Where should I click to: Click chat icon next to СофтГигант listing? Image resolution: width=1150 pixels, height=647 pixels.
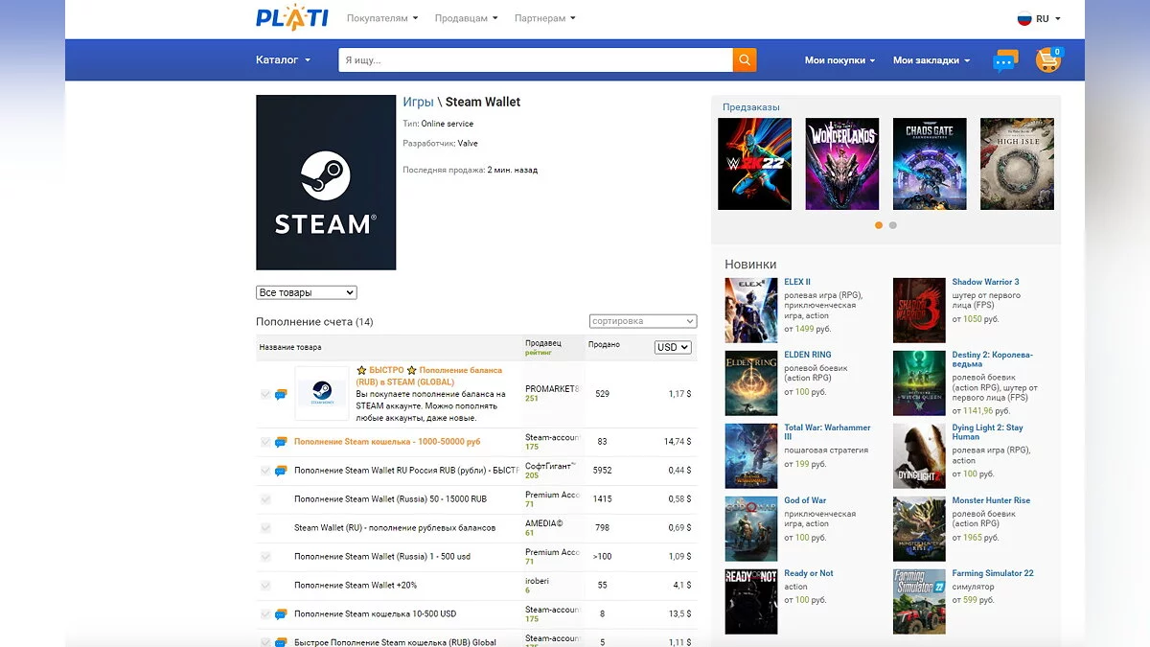pos(281,471)
